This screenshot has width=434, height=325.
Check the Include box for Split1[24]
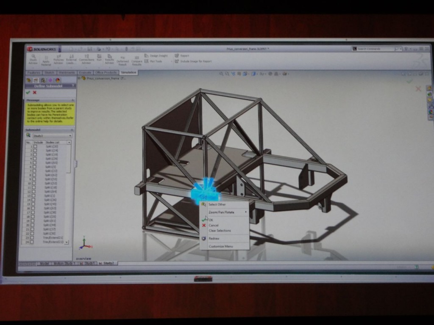tap(34, 151)
